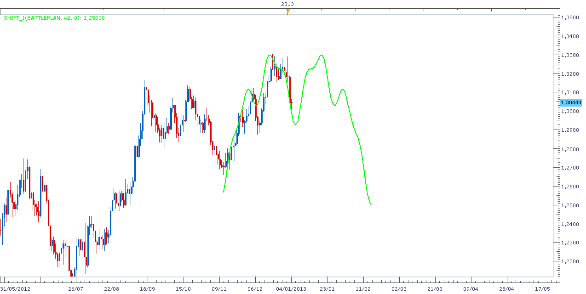Click the 02/03 date label
The width and height of the screenshot is (586, 294).
(x=399, y=289)
